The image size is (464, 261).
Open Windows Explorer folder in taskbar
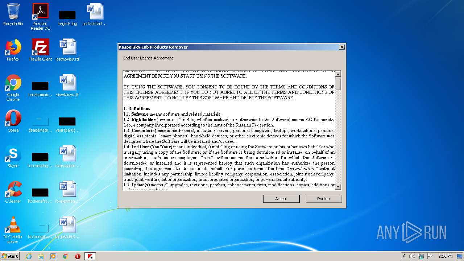41,256
